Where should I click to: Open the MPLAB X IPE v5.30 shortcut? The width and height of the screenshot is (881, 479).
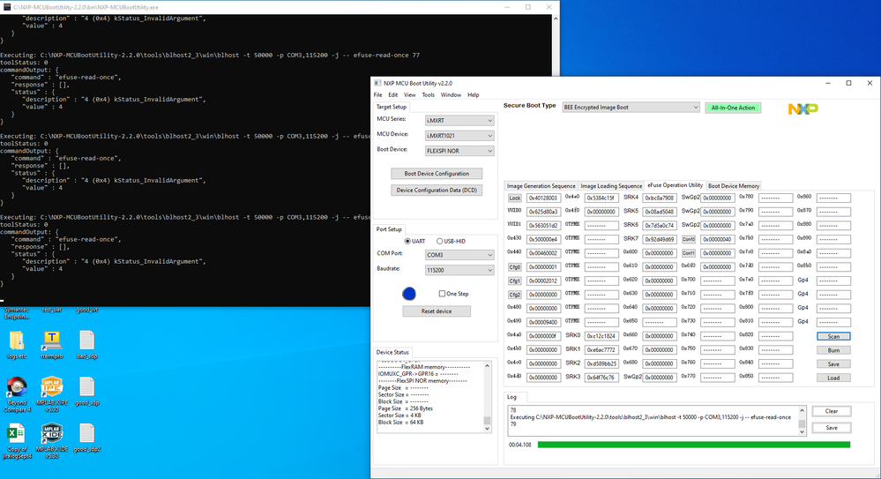pos(52,394)
